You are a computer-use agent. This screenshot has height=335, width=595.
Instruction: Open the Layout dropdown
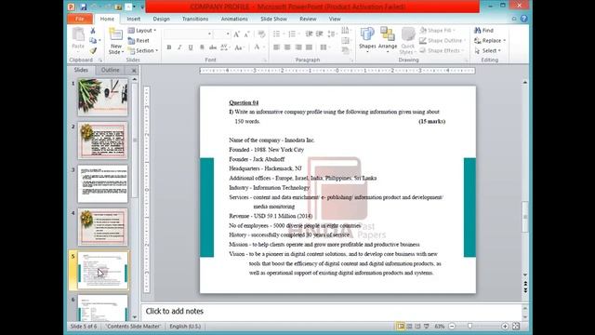(x=142, y=31)
